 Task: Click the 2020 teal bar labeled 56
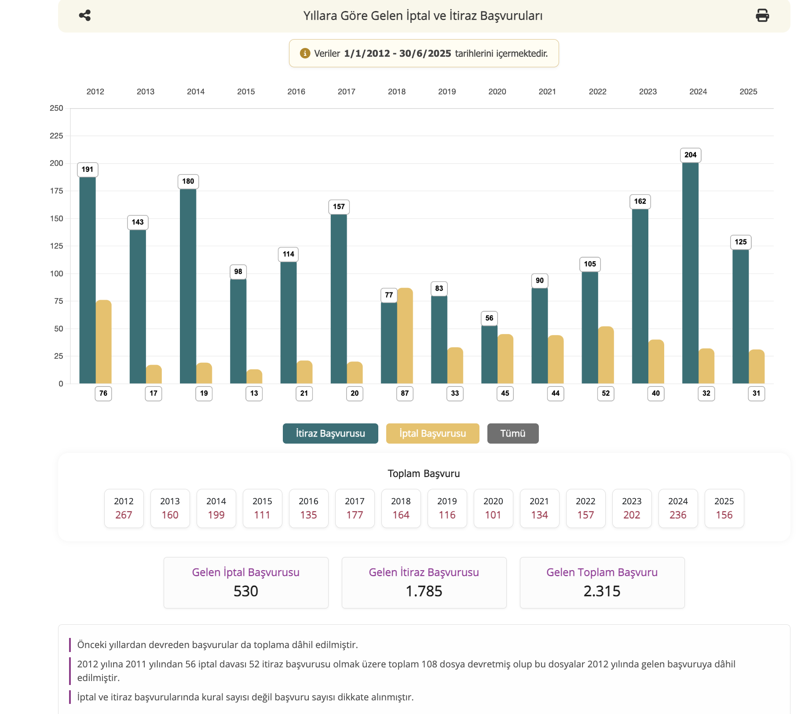489,354
